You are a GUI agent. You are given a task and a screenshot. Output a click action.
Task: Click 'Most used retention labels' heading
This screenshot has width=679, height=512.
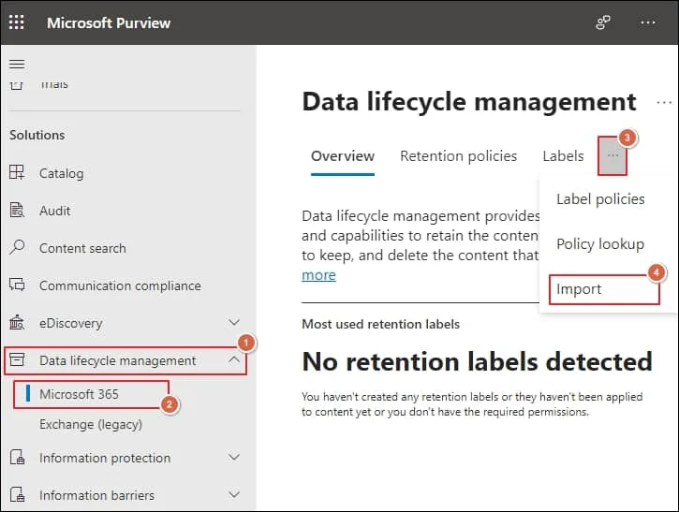click(x=380, y=324)
